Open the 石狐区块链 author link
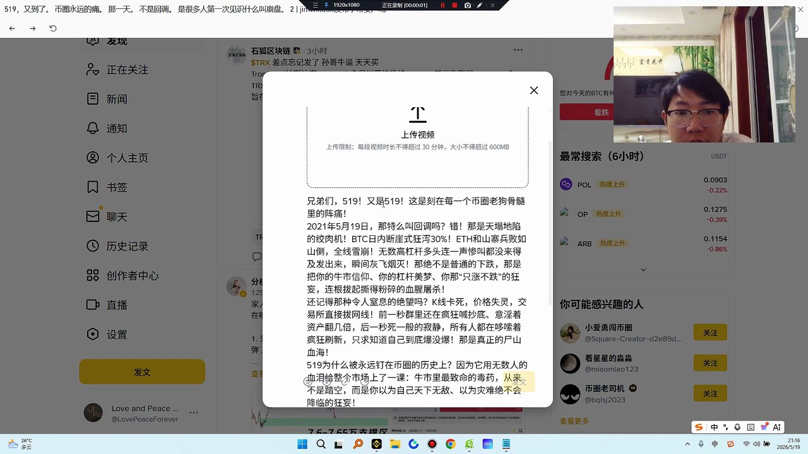Image resolution: width=808 pixels, height=454 pixels. click(x=271, y=50)
